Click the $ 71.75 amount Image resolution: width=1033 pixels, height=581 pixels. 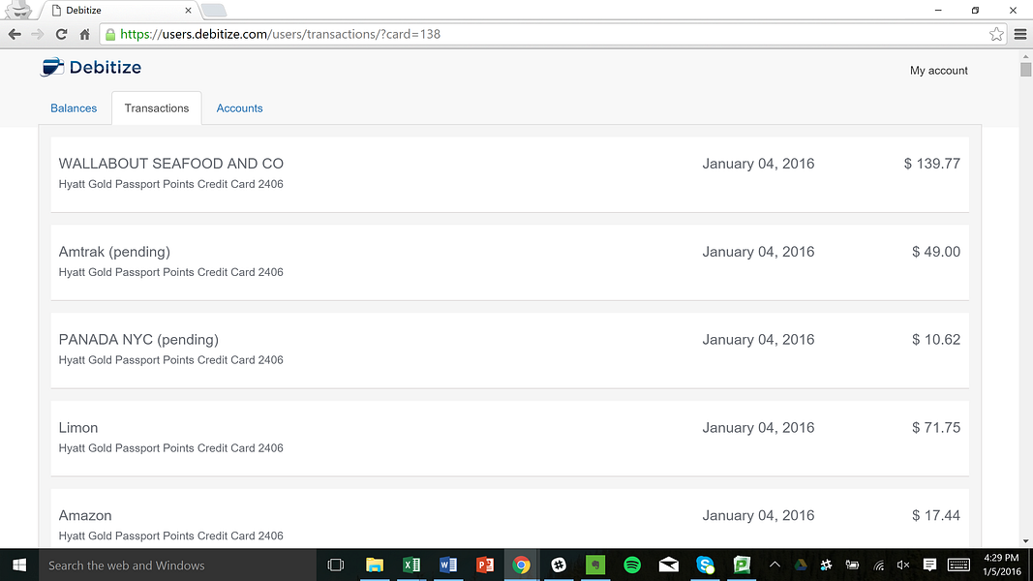point(936,427)
